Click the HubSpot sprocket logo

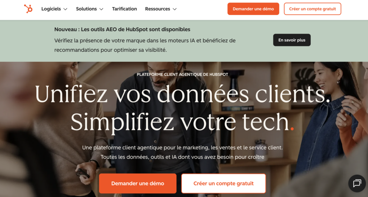point(28,9)
